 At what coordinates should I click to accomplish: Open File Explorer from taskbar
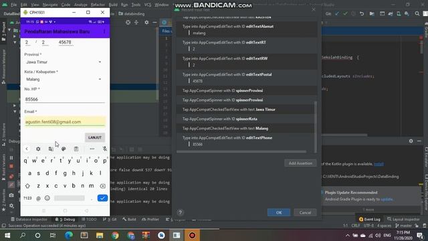coord(100,235)
